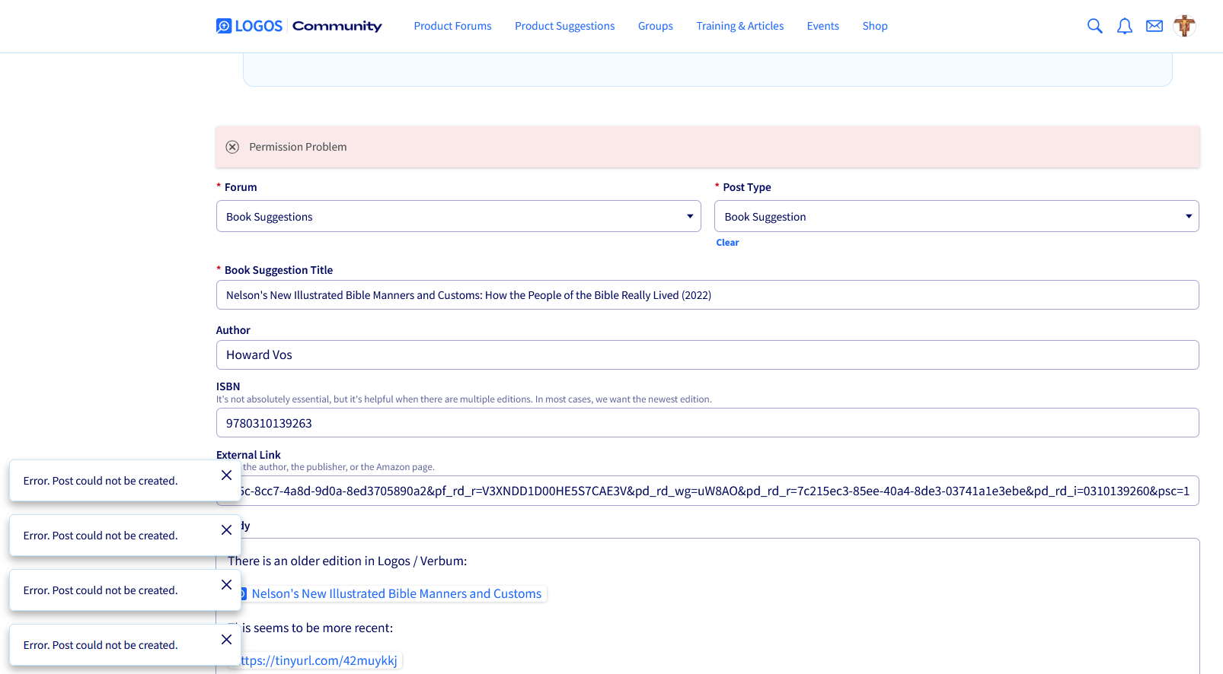The image size is (1223, 674).
Task: Click into the Author field
Action: [707, 354]
